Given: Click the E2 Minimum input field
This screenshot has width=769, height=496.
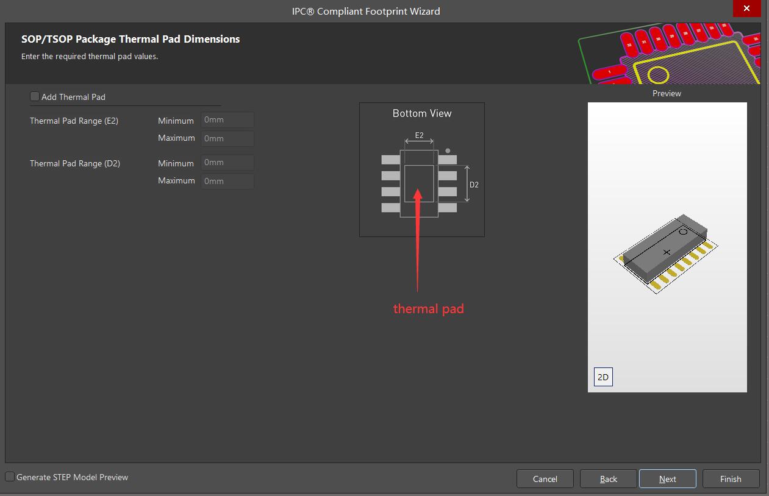Looking at the screenshot, I should tap(227, 120).
